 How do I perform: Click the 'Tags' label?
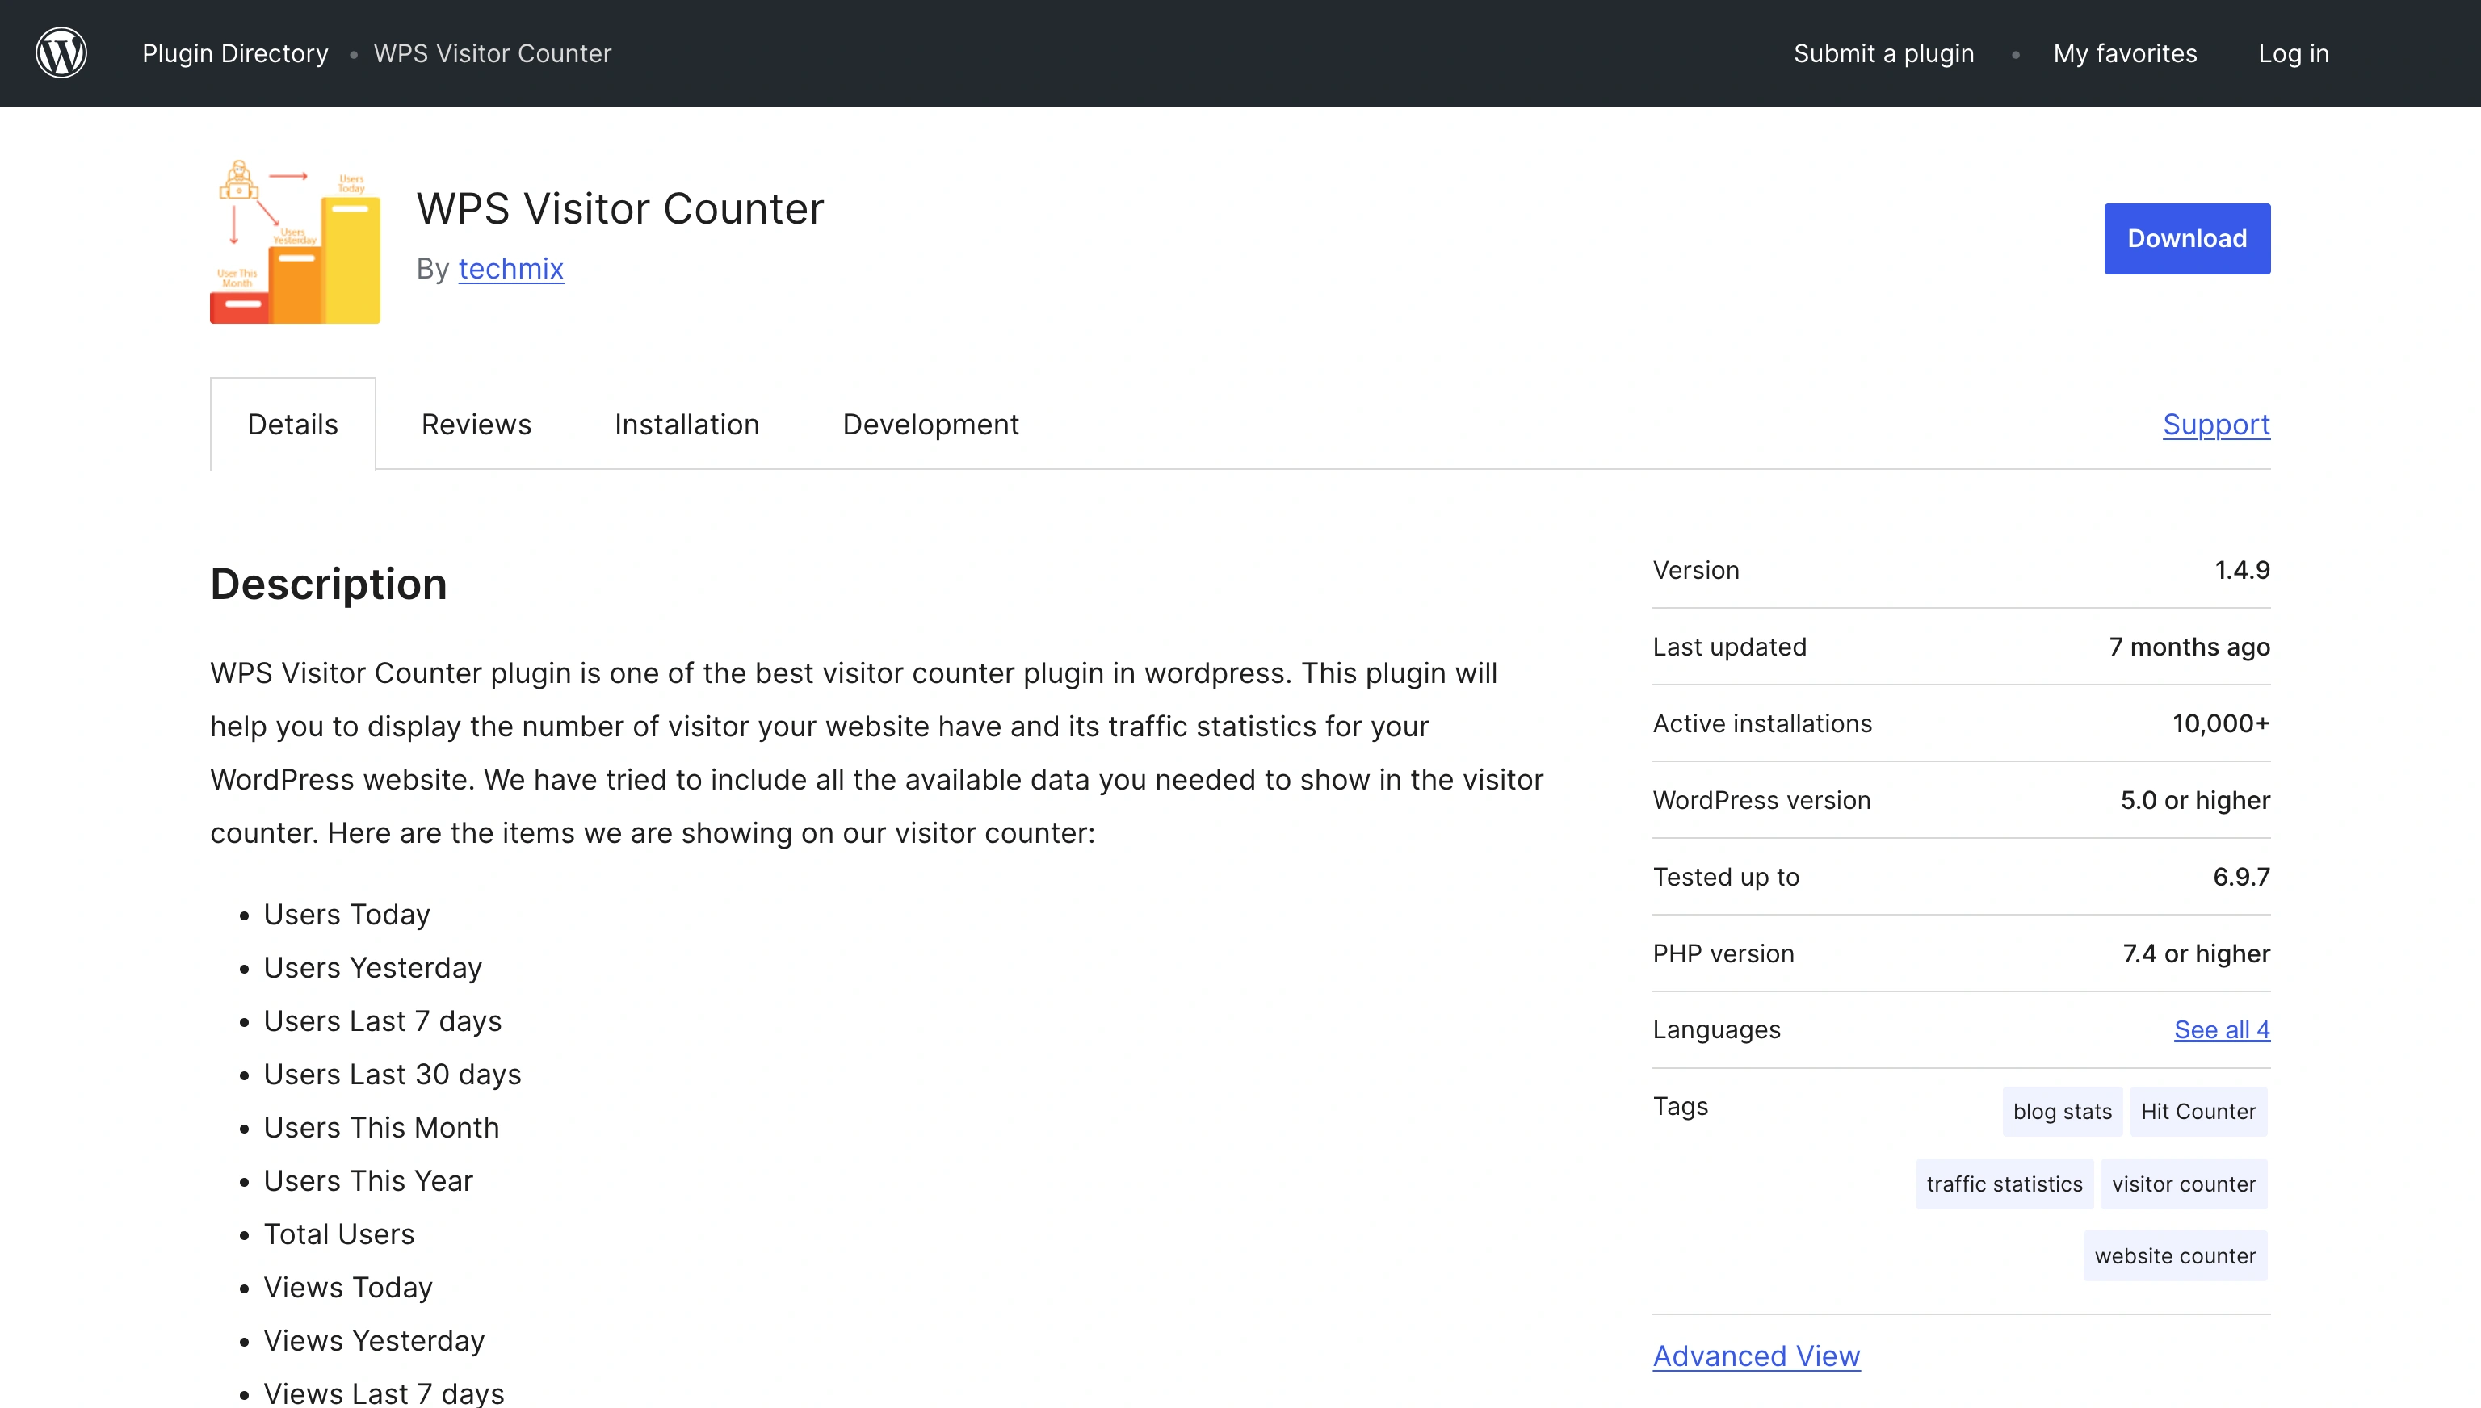tap(1680, 1106)
